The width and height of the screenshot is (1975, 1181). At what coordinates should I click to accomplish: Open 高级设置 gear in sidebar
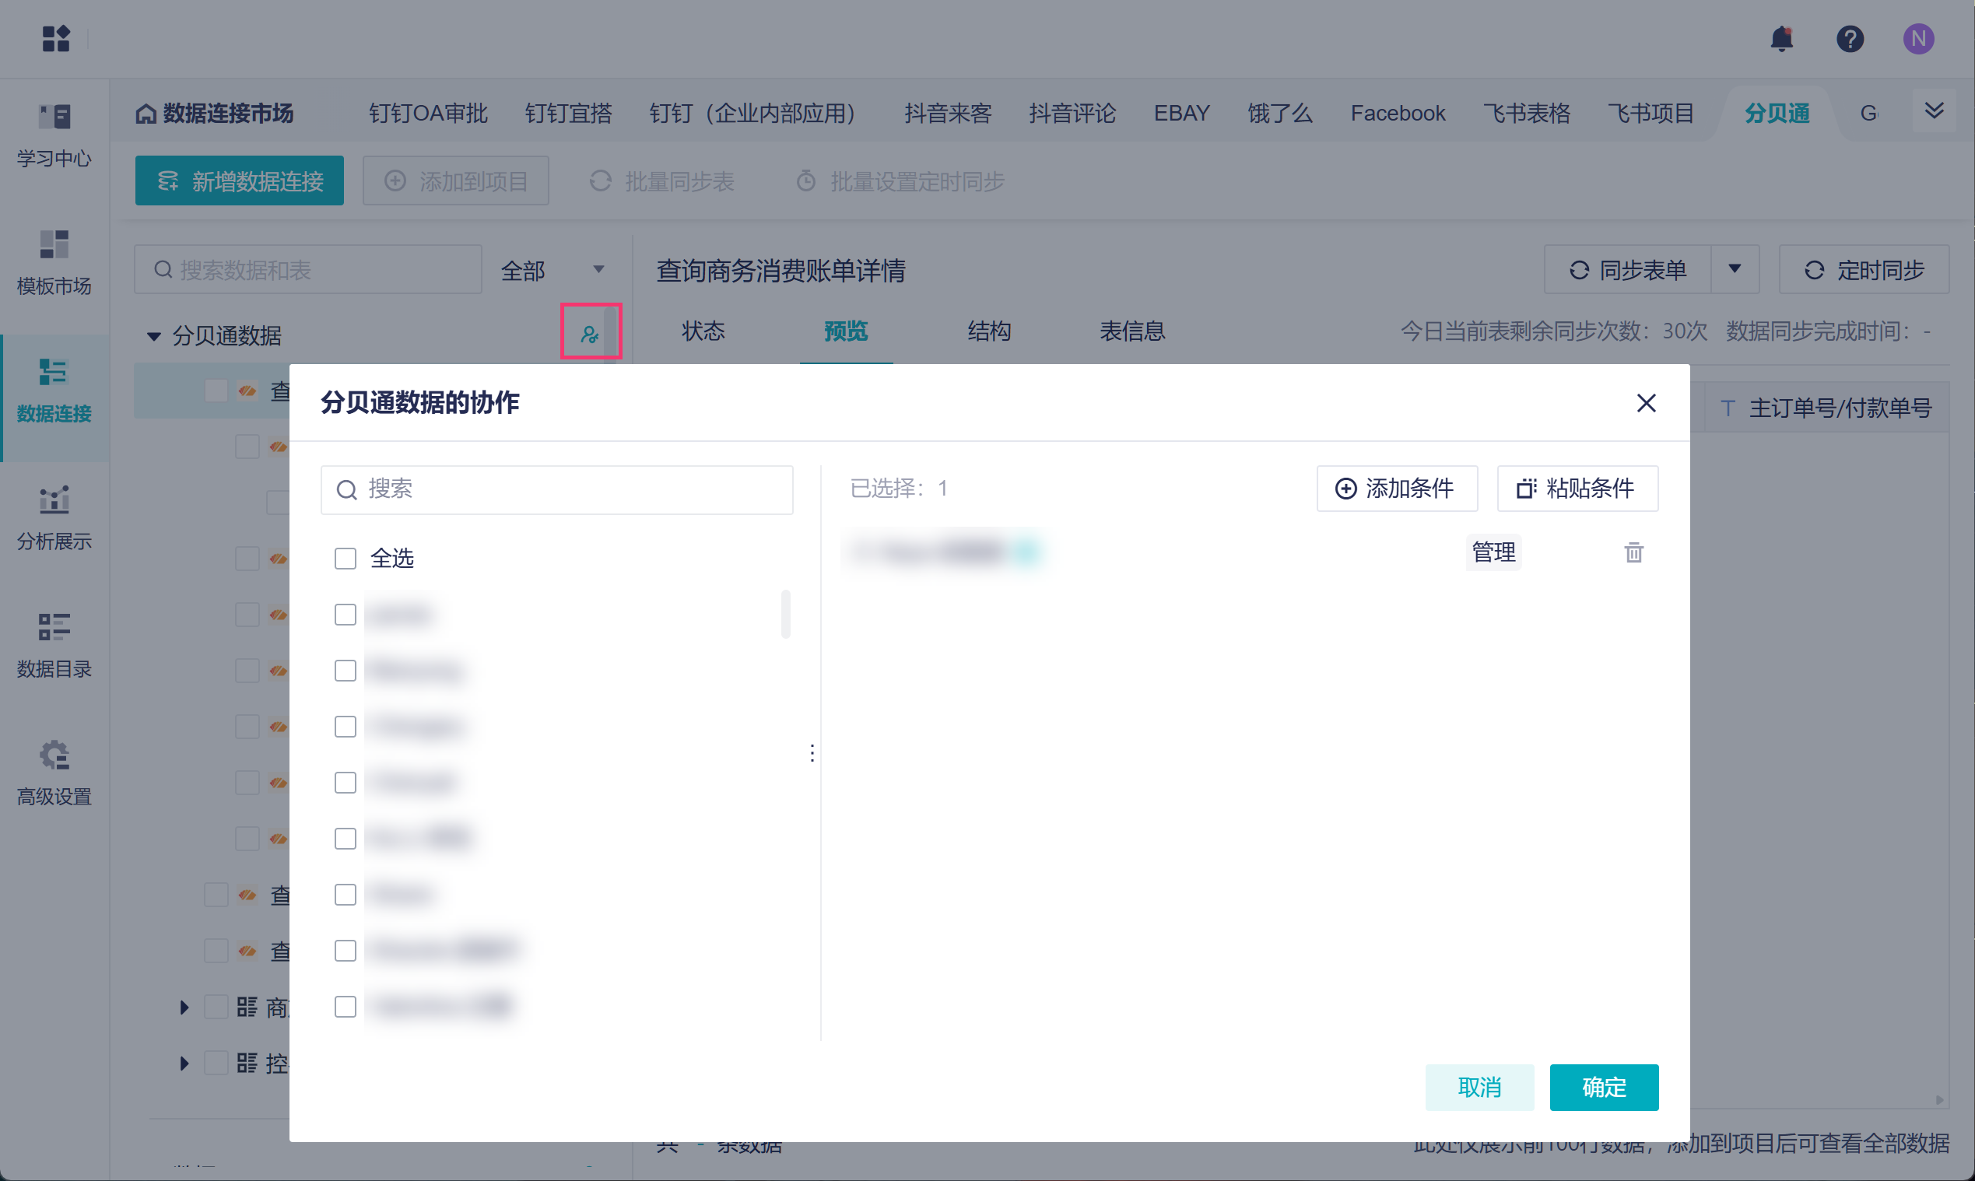[x=54, y=773]
